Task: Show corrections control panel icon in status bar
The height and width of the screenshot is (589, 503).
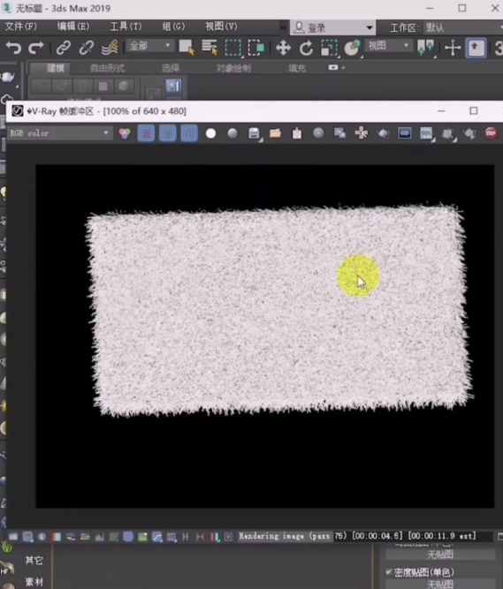Action: [x=13, y=537]
